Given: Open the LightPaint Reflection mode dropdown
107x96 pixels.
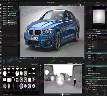Looking at the screenshot, I should pyautogui.click(x=24, y=58).
